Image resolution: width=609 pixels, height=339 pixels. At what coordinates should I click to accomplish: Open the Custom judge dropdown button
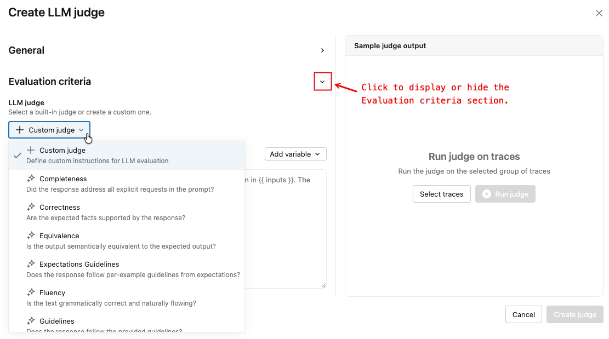point(49,130)
